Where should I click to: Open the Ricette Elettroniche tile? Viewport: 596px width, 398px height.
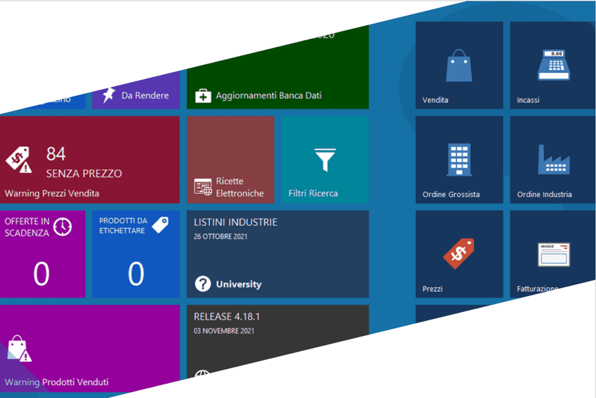pyautogui.click(x=231, y=160)
